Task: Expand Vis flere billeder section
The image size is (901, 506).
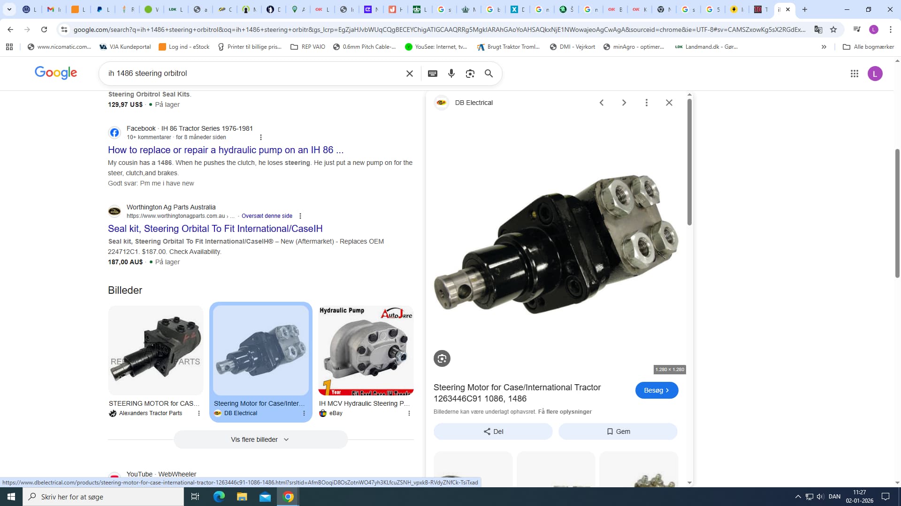Action: (260, 439)
